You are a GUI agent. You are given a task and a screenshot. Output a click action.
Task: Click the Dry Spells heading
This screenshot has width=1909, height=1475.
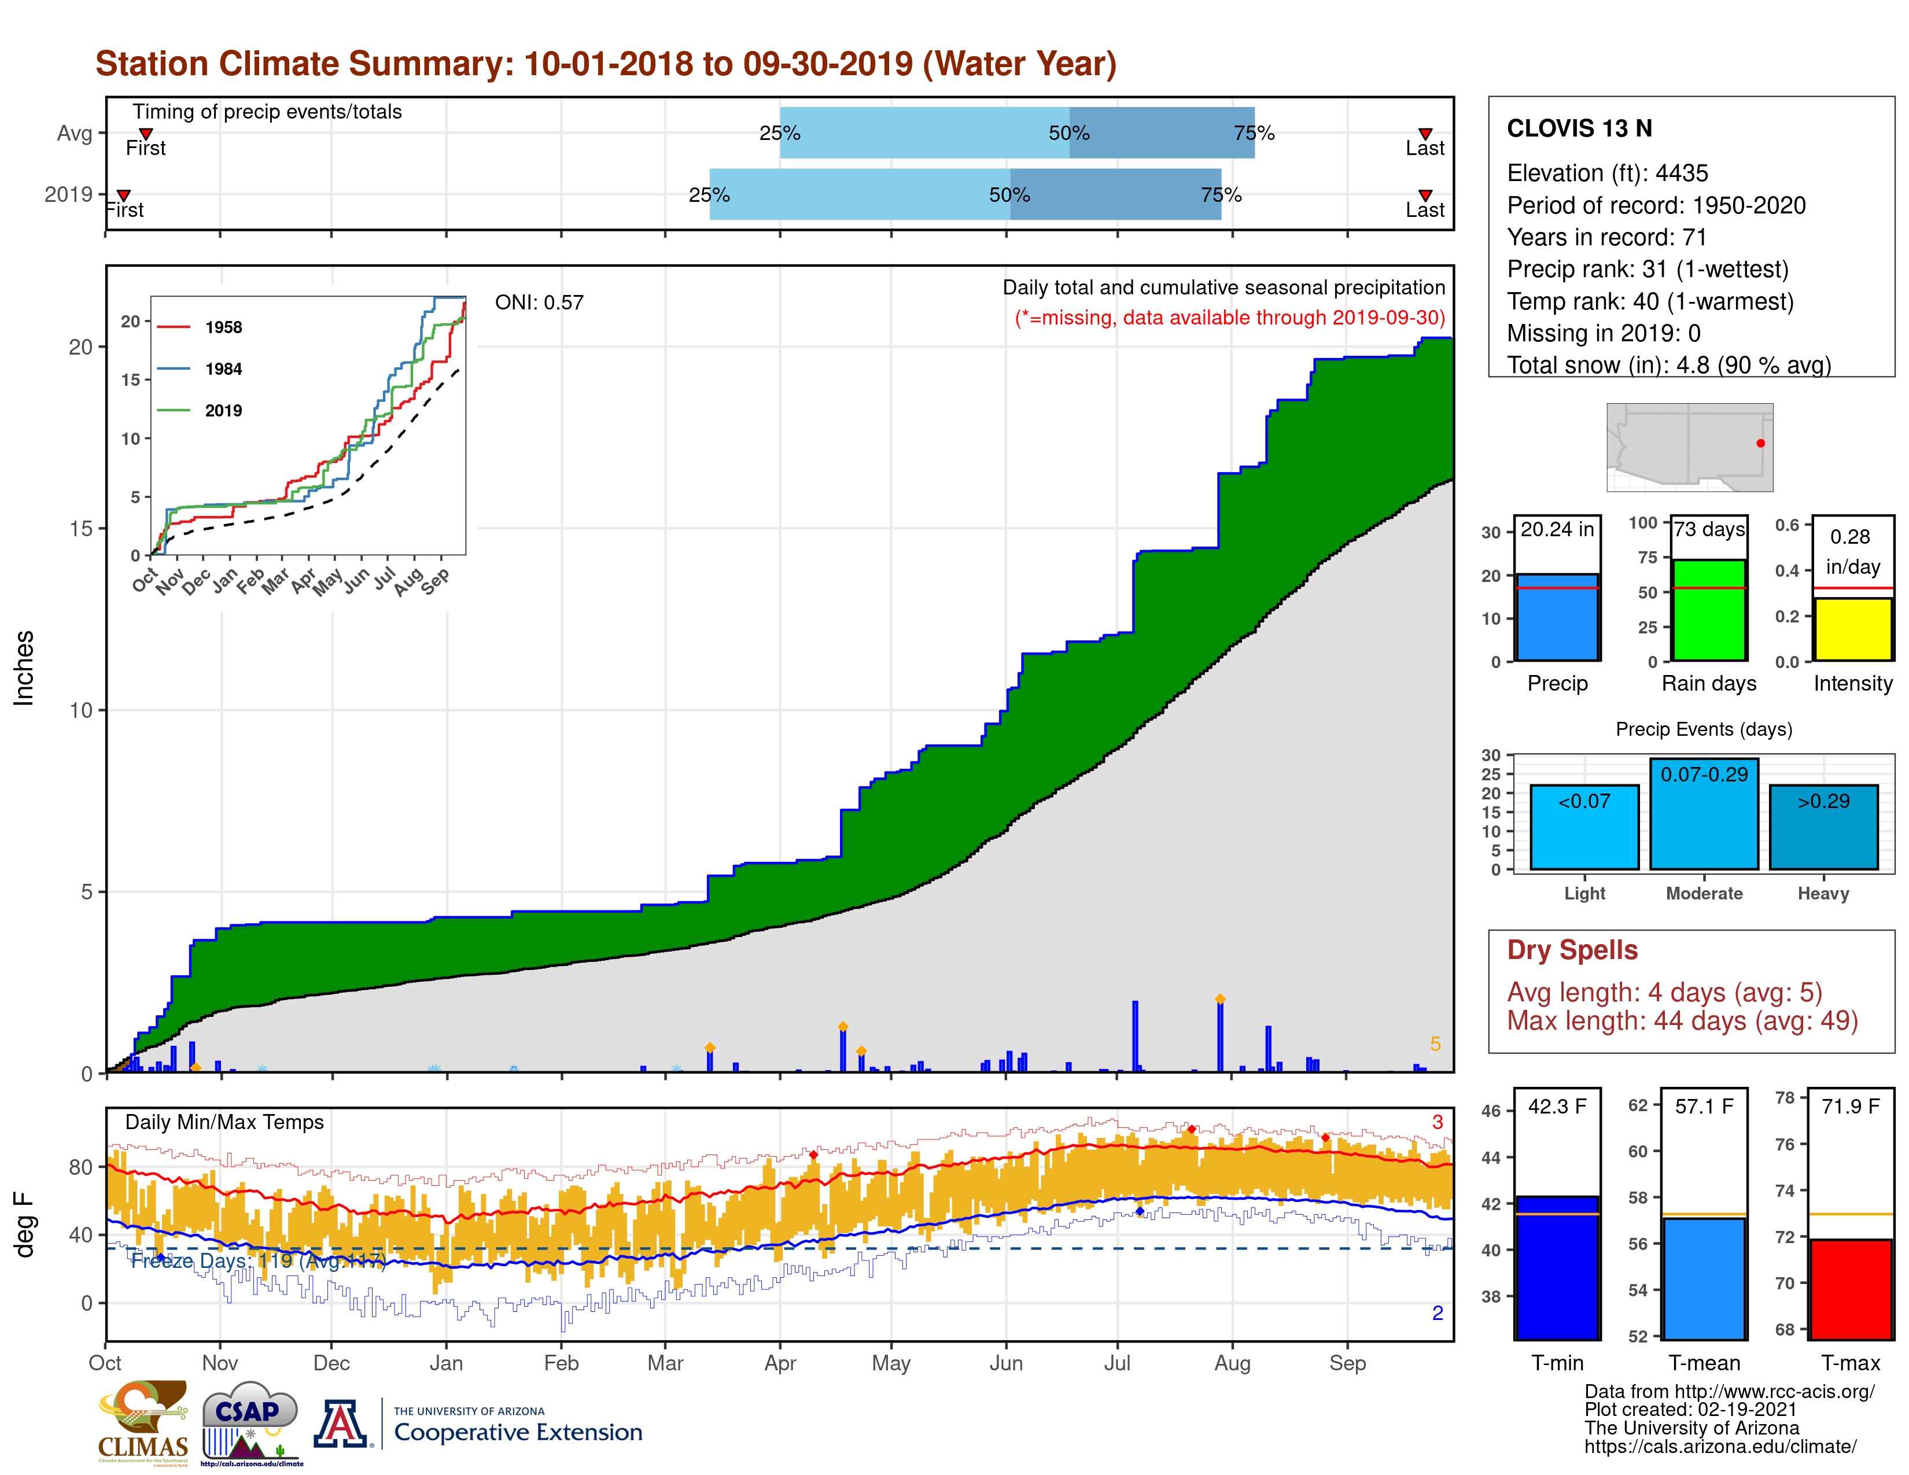coord(1572,950)
